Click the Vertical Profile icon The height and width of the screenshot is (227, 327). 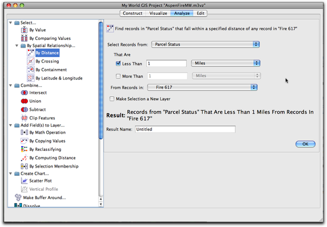24,189
